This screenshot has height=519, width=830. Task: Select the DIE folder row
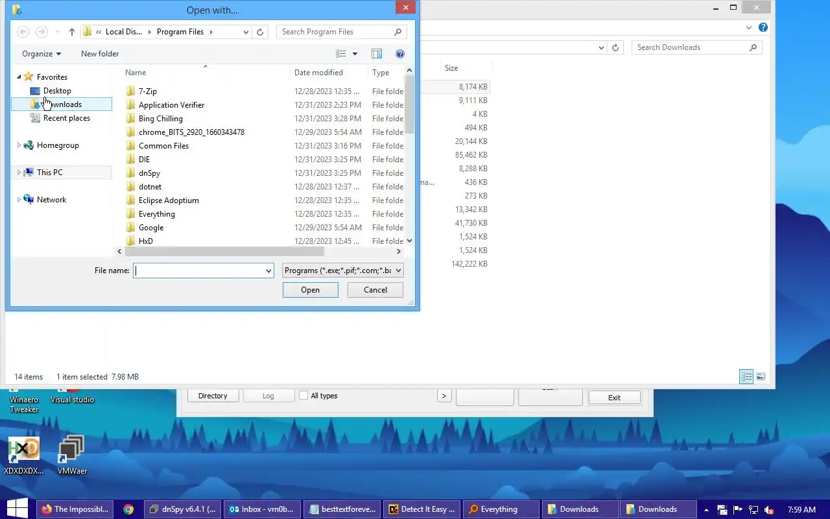click(144, 160)
